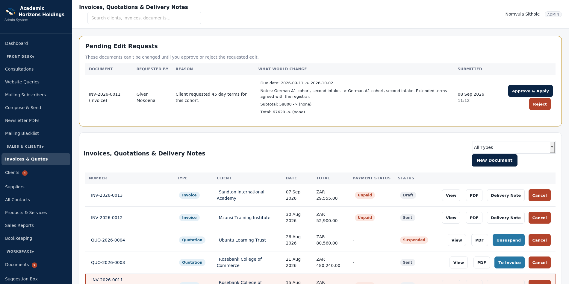This screenshot has height=284, width=569.
Task: Select Invoices & Quotes in the sidebar
Action: click(36, 159)
